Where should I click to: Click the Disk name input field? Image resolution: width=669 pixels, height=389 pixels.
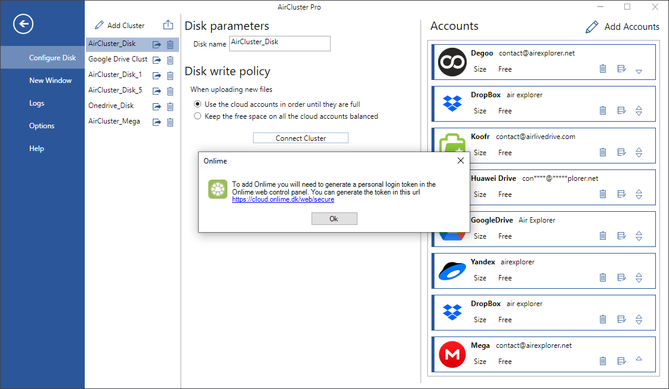(x=279, y=44)
